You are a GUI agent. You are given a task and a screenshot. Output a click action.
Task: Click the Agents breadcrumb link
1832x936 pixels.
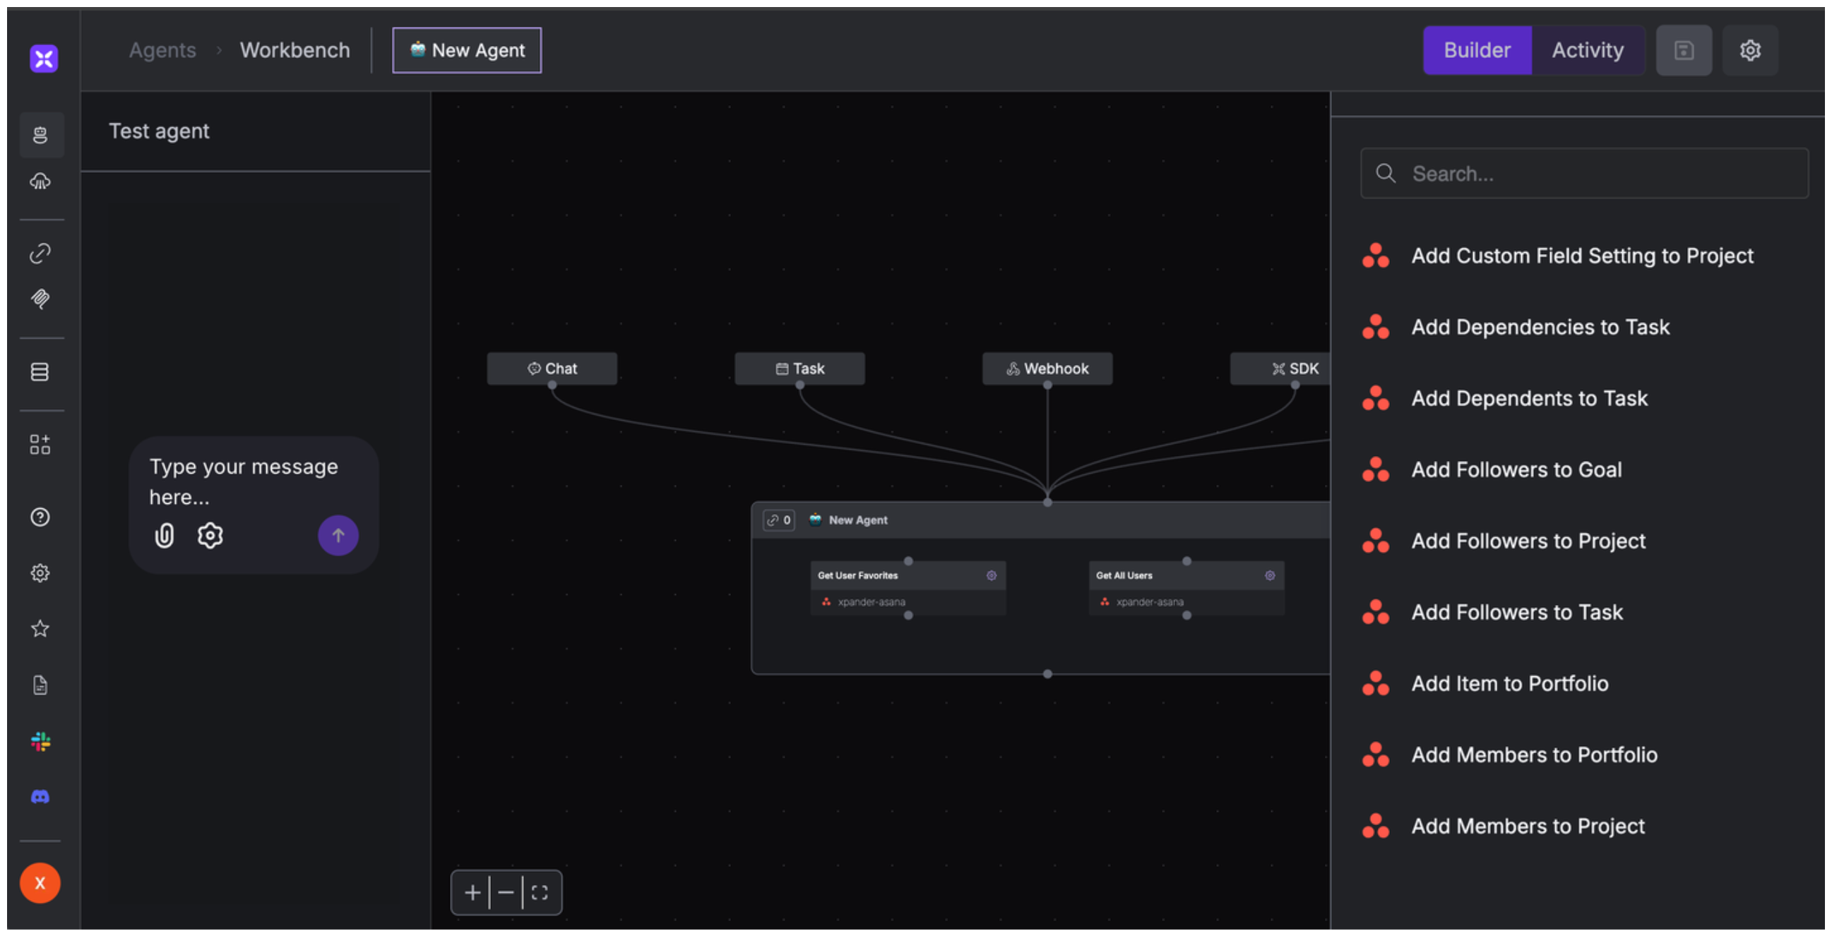pyautogui.click(x=162, y=50)
